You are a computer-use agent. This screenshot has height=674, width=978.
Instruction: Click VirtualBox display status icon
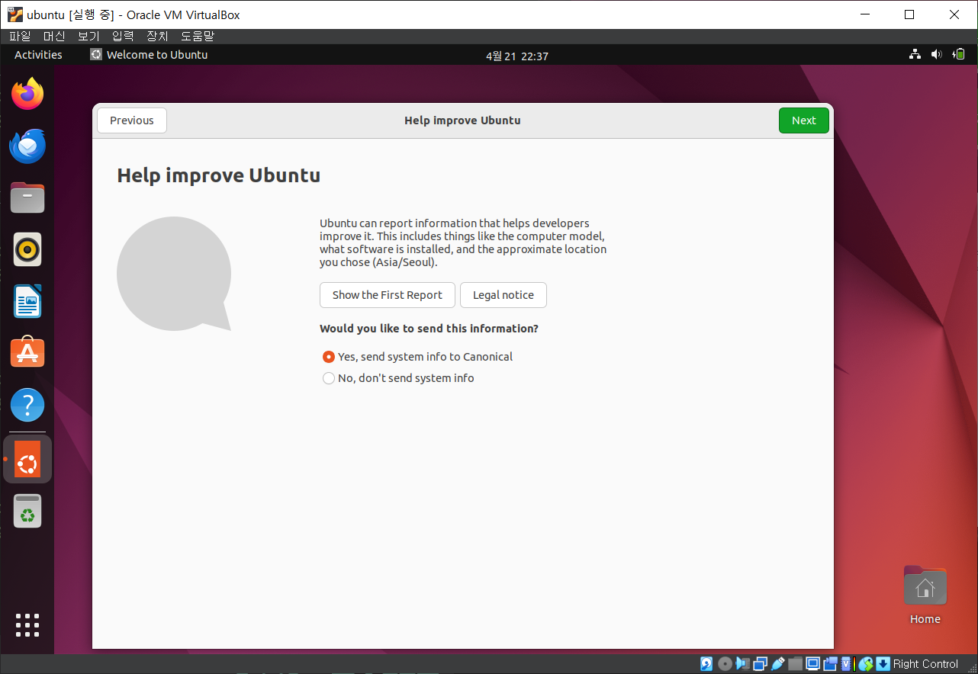coord(813,663)
